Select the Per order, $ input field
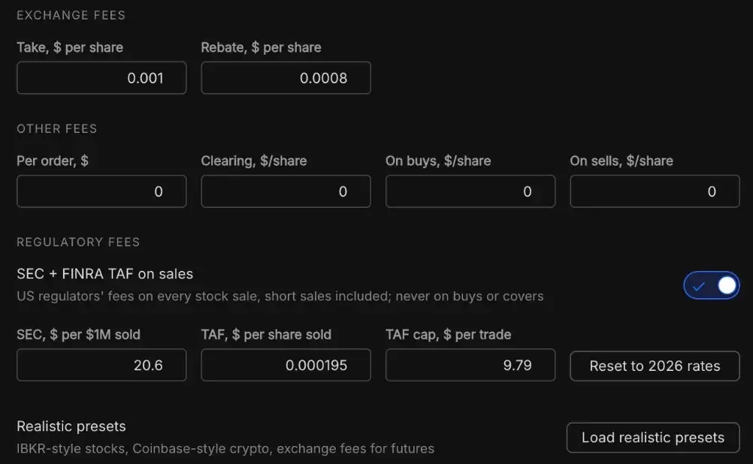 (x=101, y=191)
